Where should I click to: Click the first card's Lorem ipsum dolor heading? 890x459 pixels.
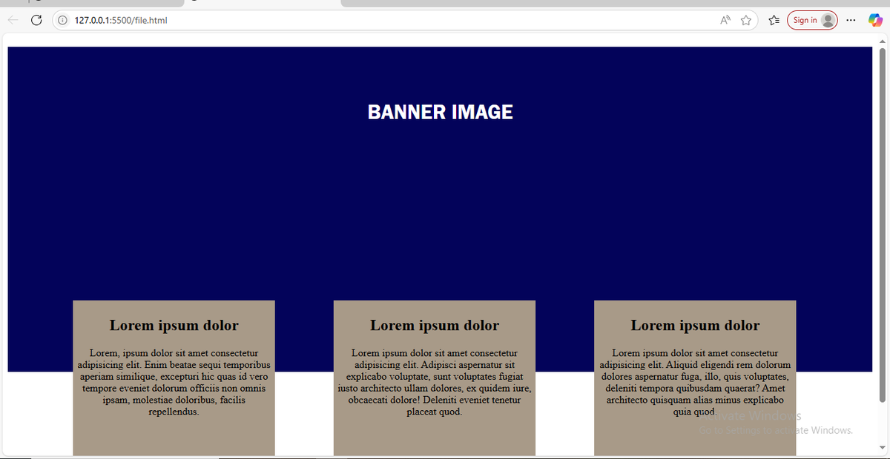(174, 325)
